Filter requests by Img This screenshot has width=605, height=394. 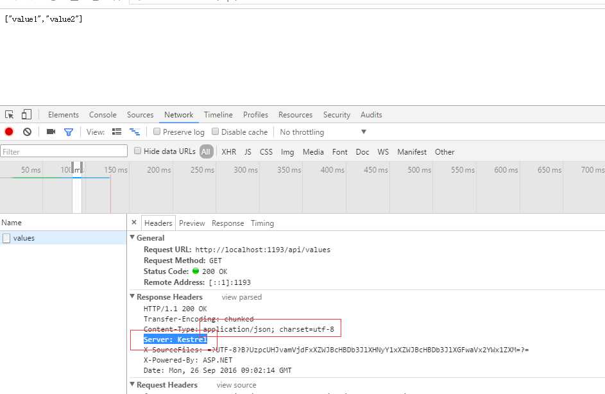click(287, 151)
